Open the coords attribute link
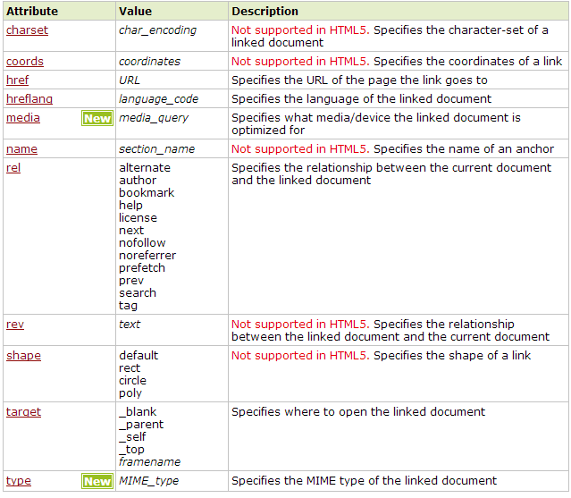The image size is (571, 498). (25, 61)
